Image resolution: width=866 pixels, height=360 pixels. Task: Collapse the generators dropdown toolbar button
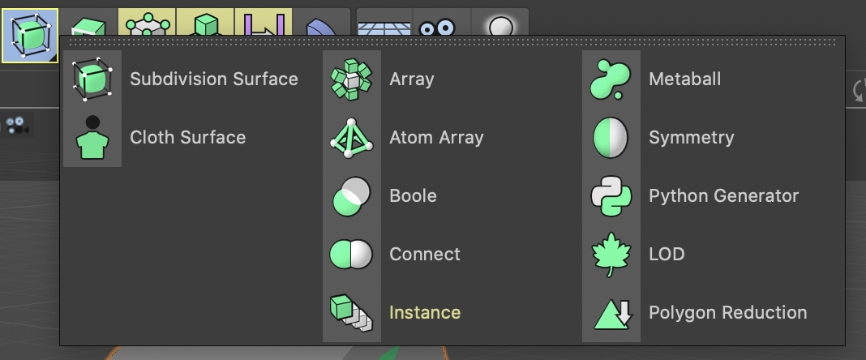[x=29, y=35]
